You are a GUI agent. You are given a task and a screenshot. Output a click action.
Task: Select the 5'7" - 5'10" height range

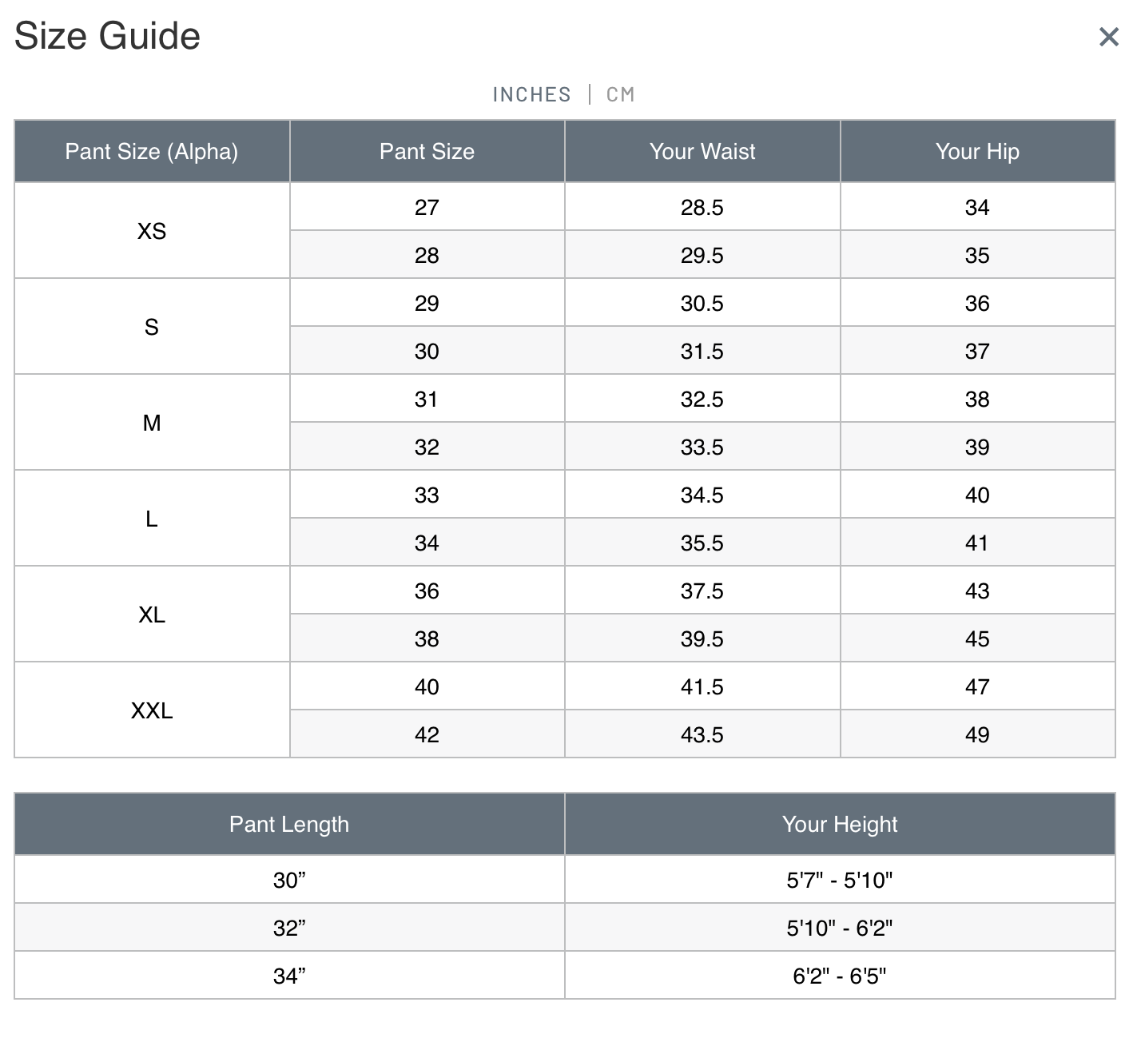coord(840,881)
